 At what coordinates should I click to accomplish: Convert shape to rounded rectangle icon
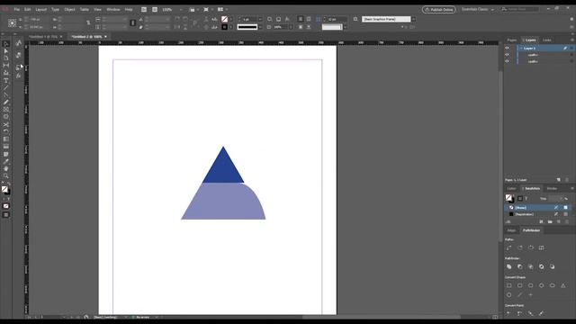520,285
